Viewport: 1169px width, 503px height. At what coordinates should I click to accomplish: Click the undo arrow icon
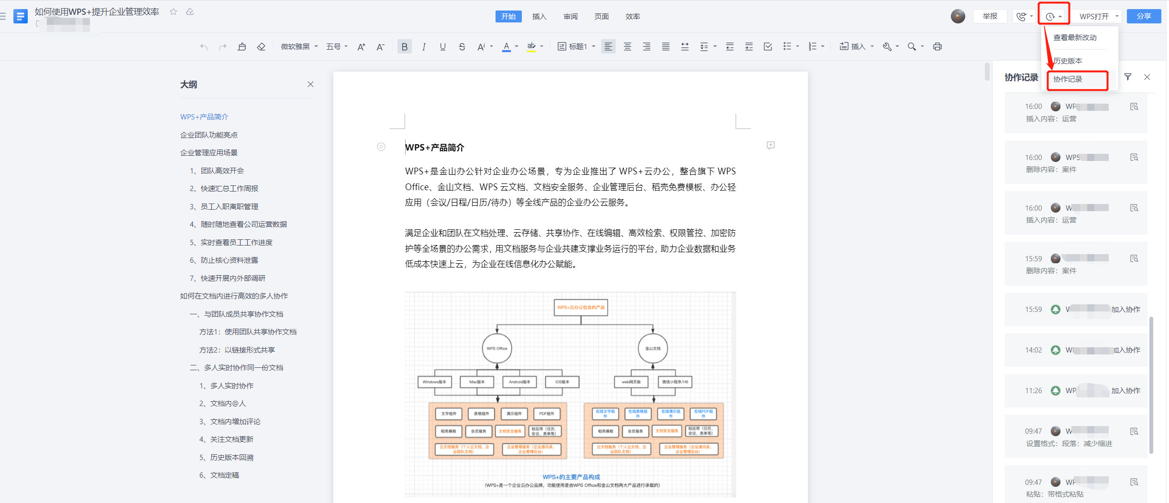[204, 46]
